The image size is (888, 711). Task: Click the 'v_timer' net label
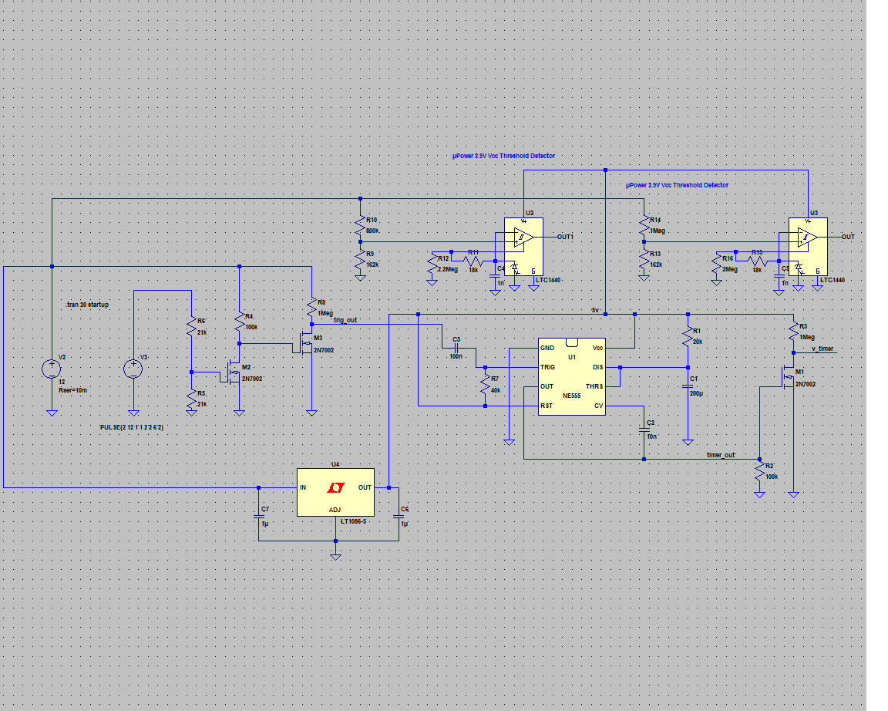pyautogui.click(x=822, y=349)
